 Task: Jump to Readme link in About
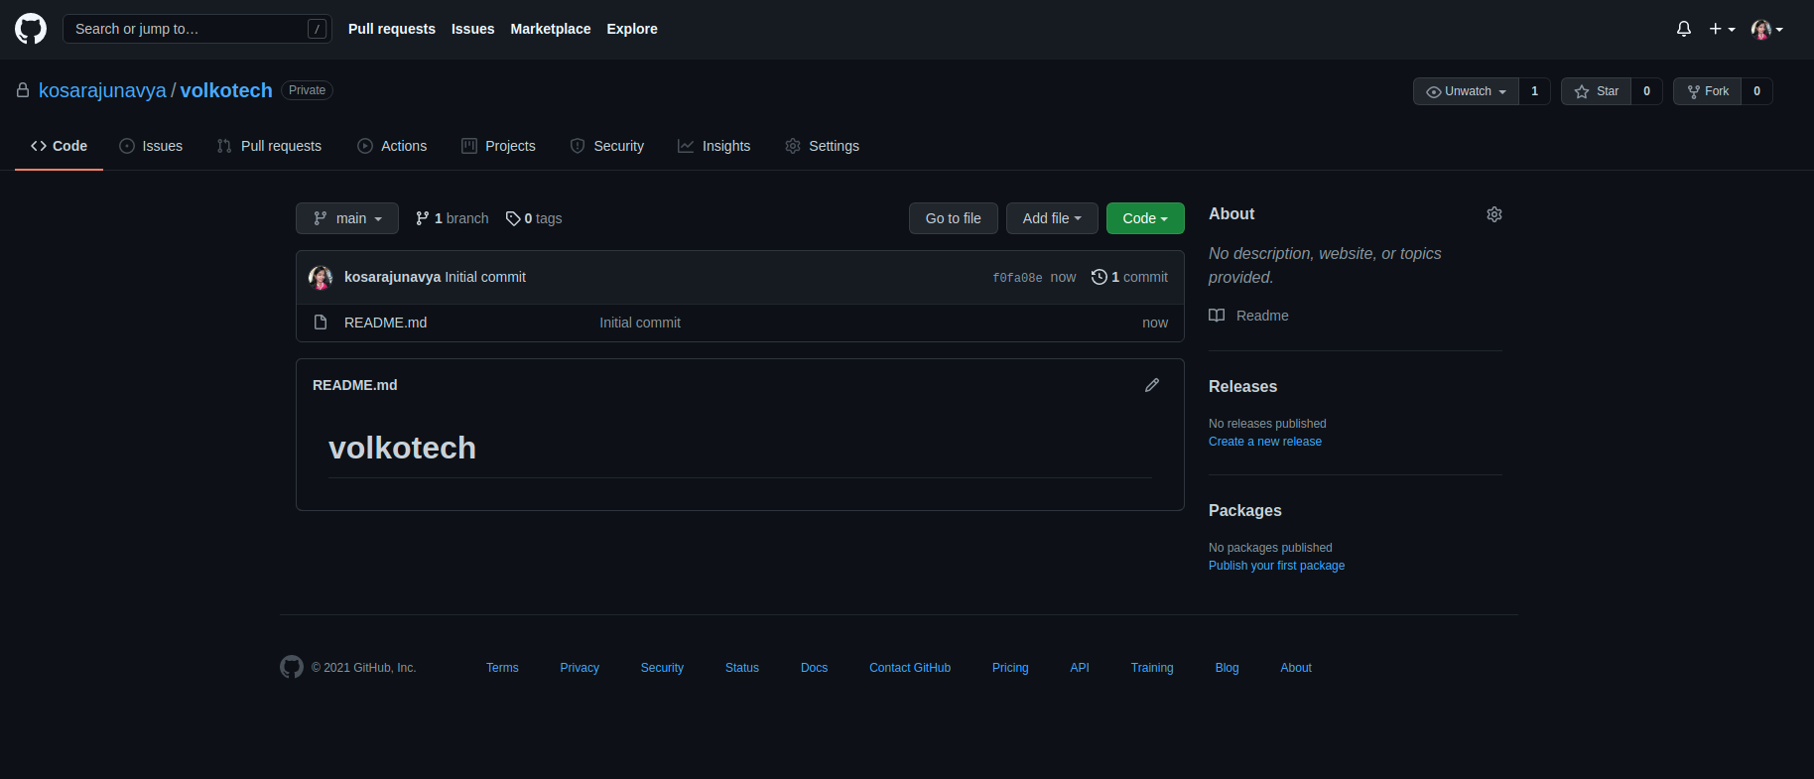click(1248, 316)
